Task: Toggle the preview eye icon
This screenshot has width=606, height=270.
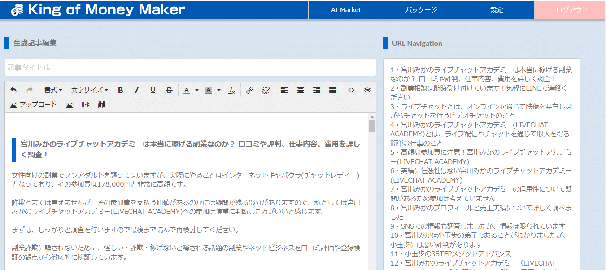Action: [x=367, y=90]
